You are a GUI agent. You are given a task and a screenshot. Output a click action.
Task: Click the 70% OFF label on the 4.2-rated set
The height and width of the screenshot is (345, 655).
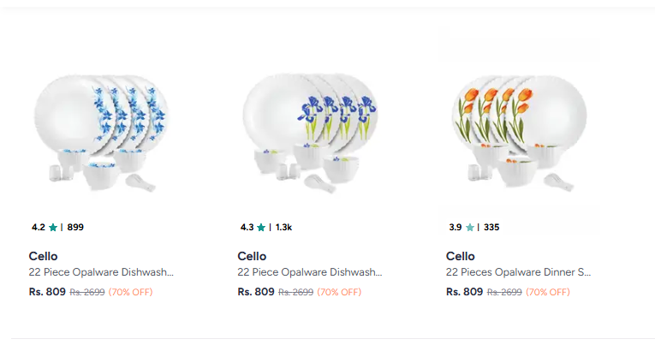click(x=130, y=292)
